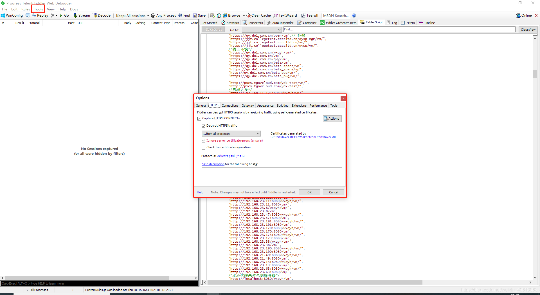
Task: Open the File menu
Action: pos(5,9)
